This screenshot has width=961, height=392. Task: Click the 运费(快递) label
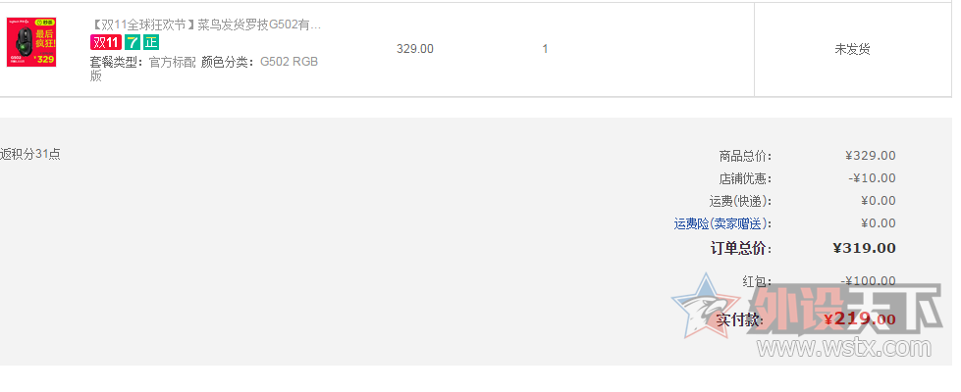pyautogui.click(x=740, y=201)
